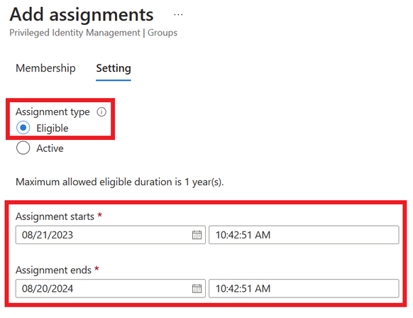
Task: Click the Active option label text
Action: coord(50,148)
